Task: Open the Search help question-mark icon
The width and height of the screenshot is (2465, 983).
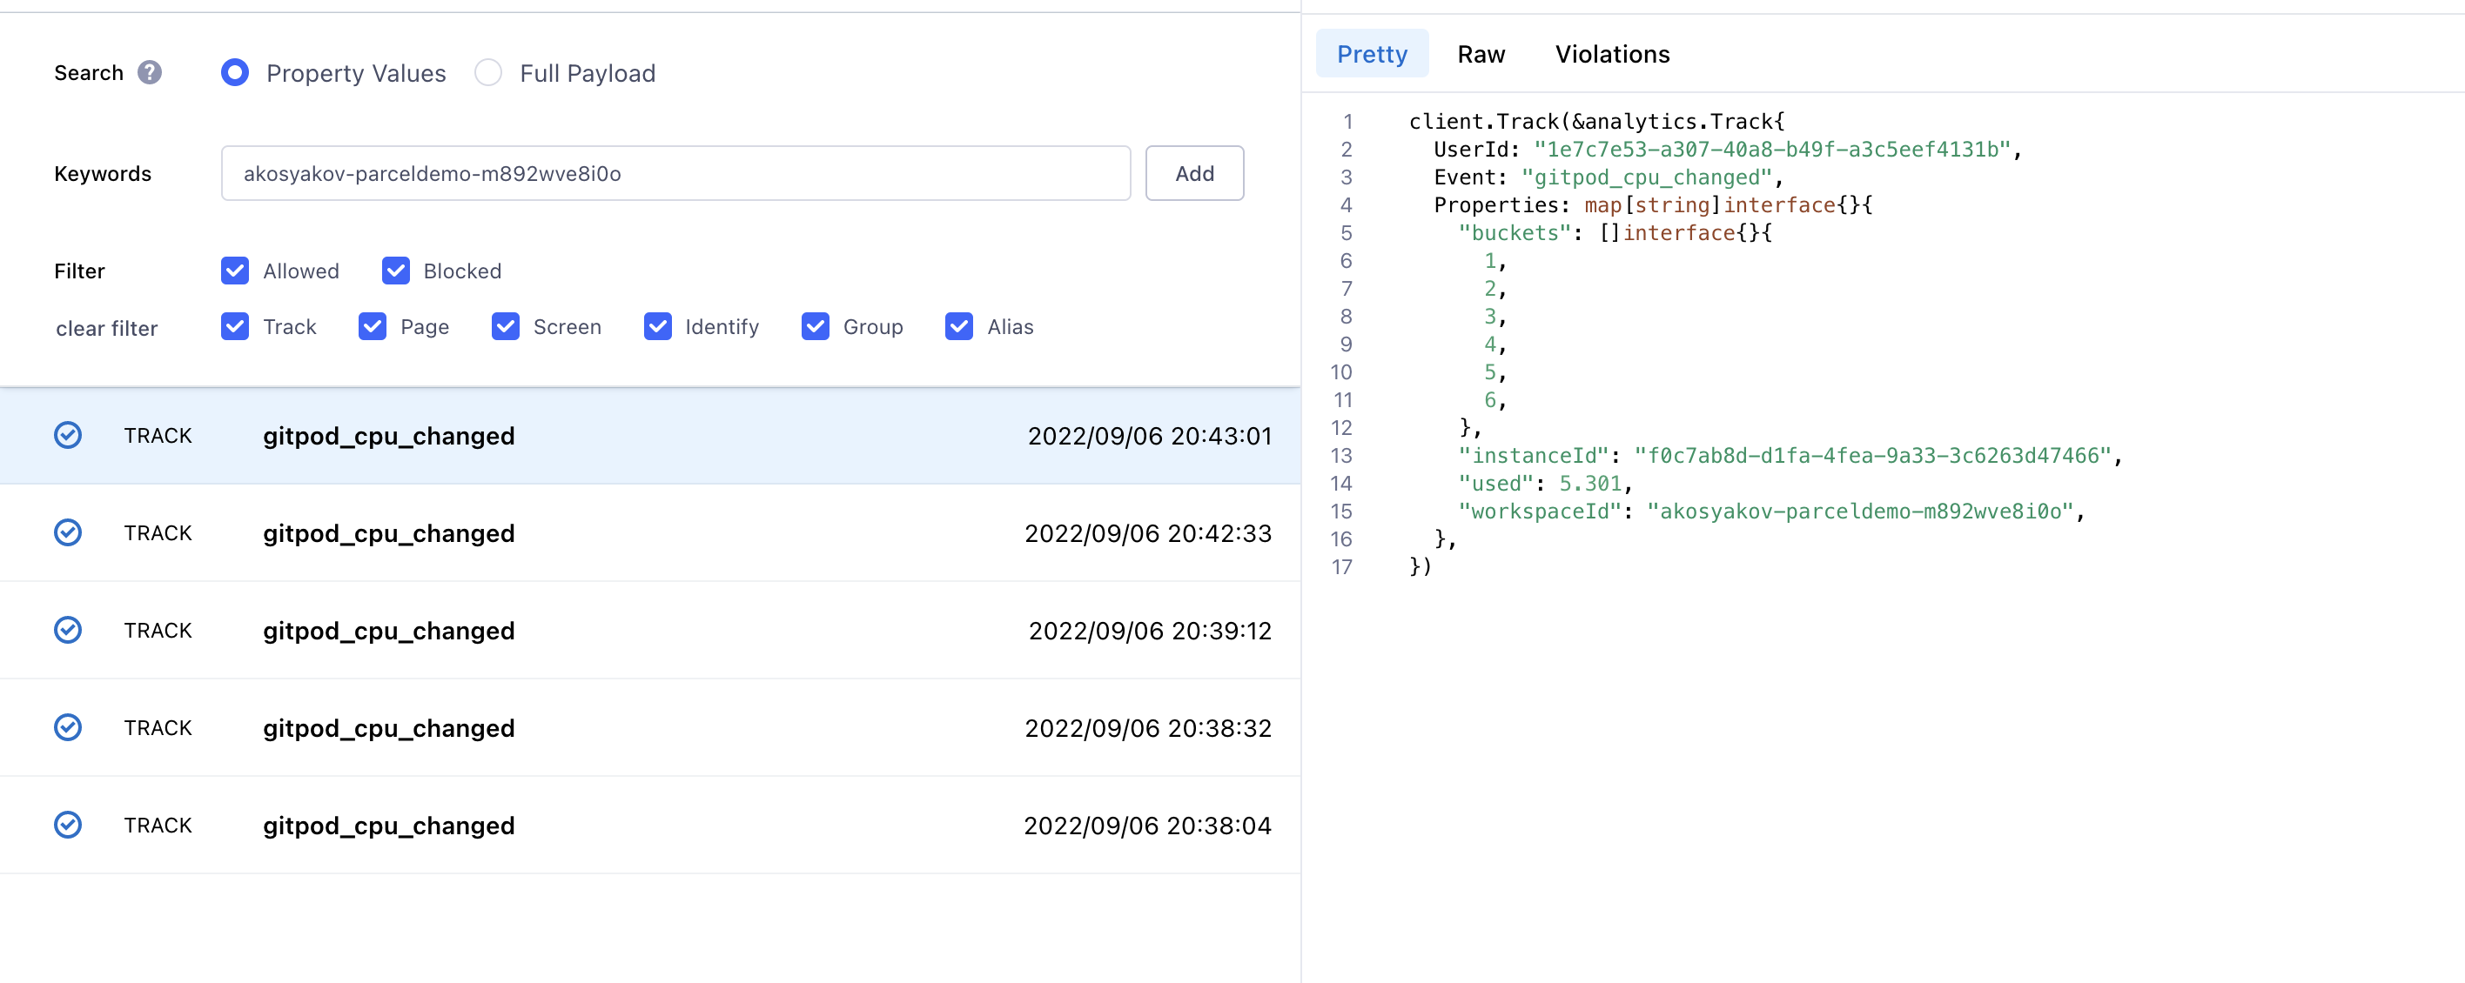Action: 150,73
